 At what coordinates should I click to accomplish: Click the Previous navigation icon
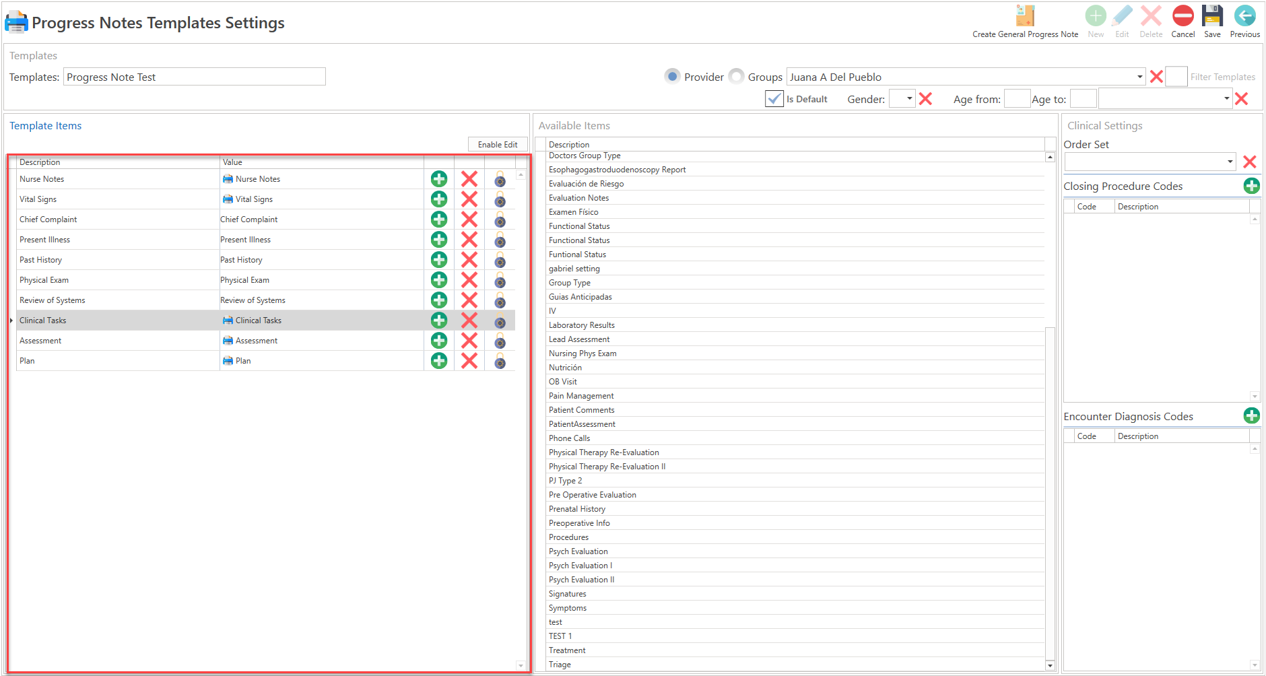click(x=1244, y=17)
